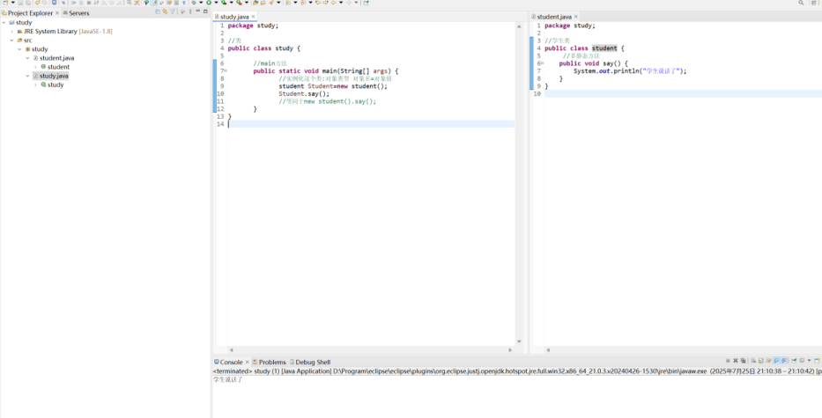Click the class name 'student' highlighted in student.java

(604, 48)
